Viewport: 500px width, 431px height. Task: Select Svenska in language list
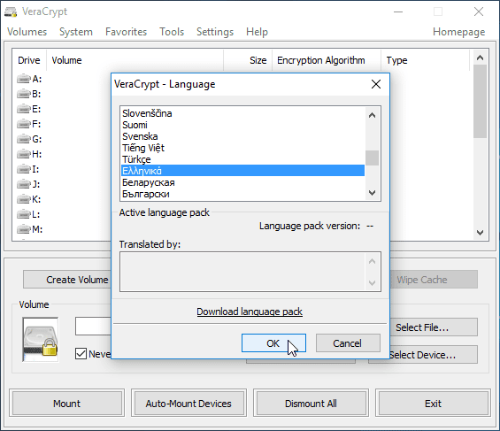click(242, 136)
